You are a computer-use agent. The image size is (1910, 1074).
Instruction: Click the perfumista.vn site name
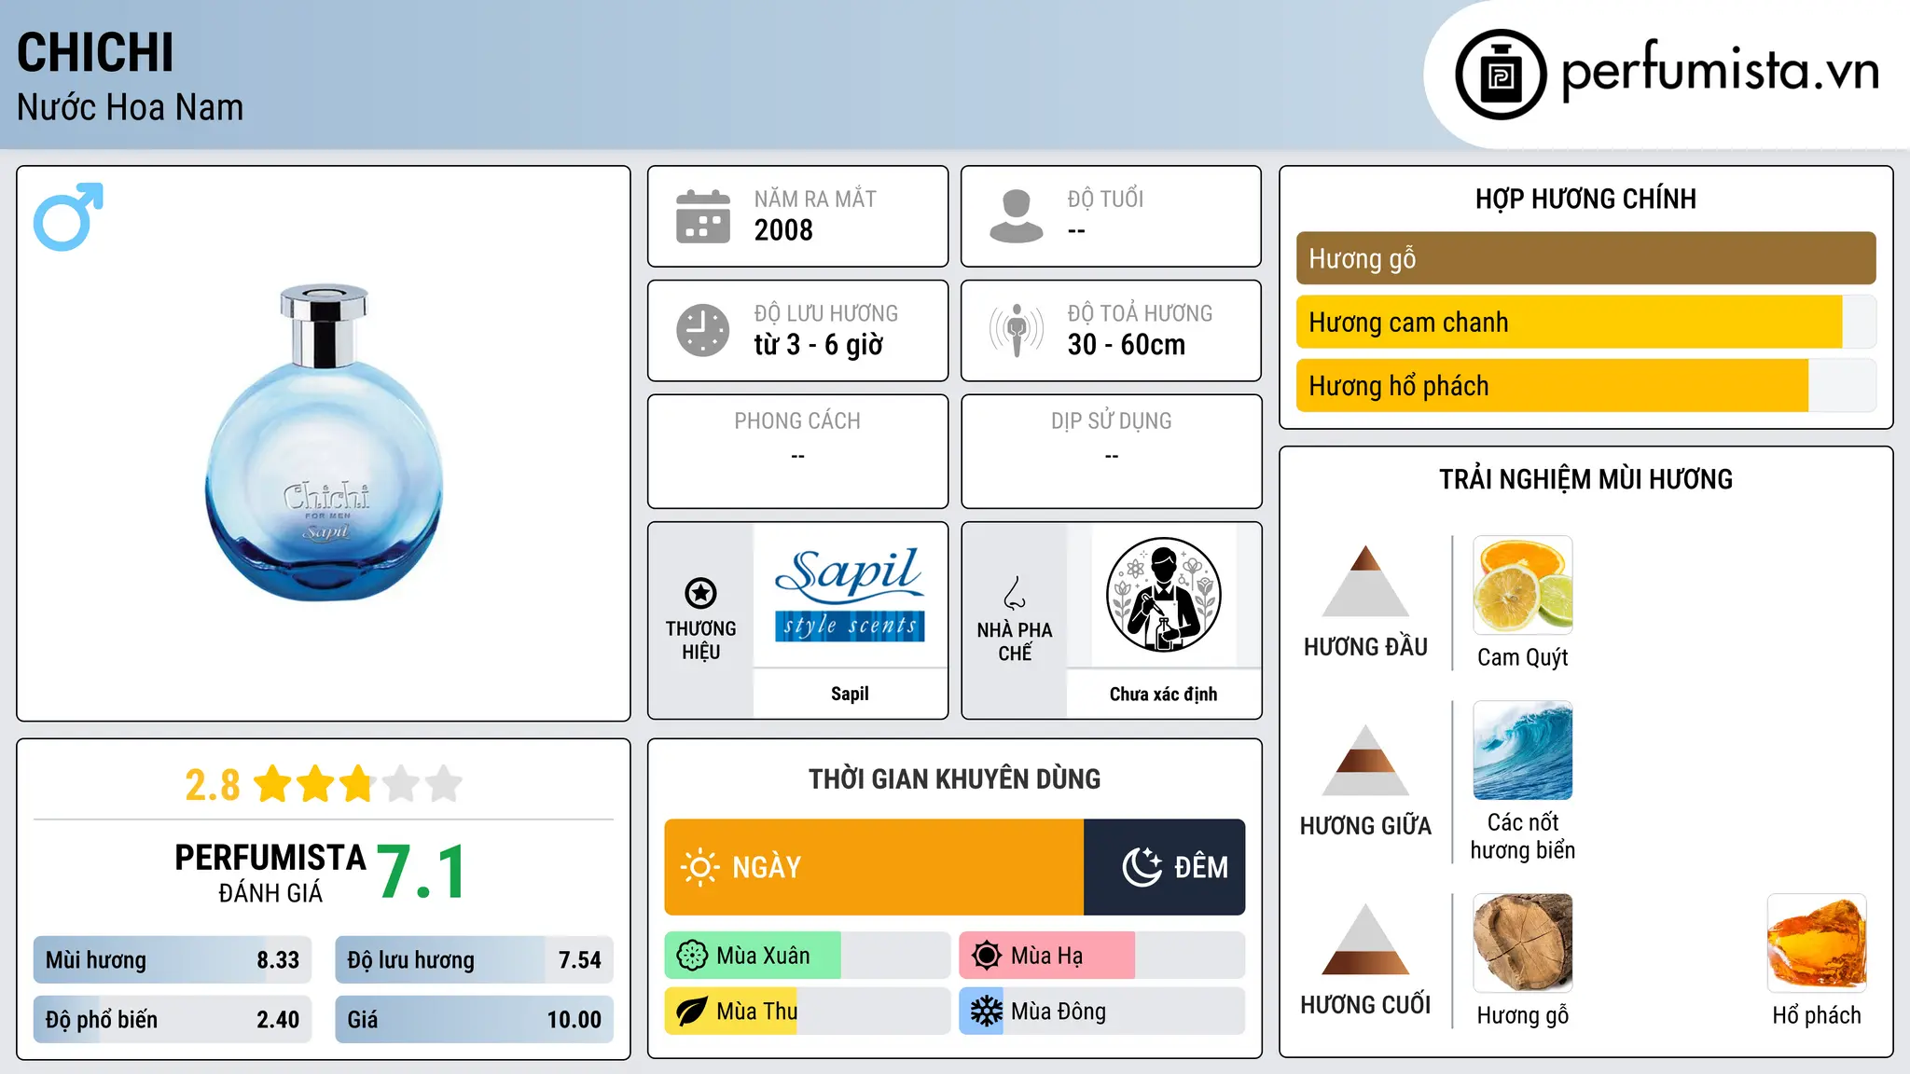[1721, 72]
